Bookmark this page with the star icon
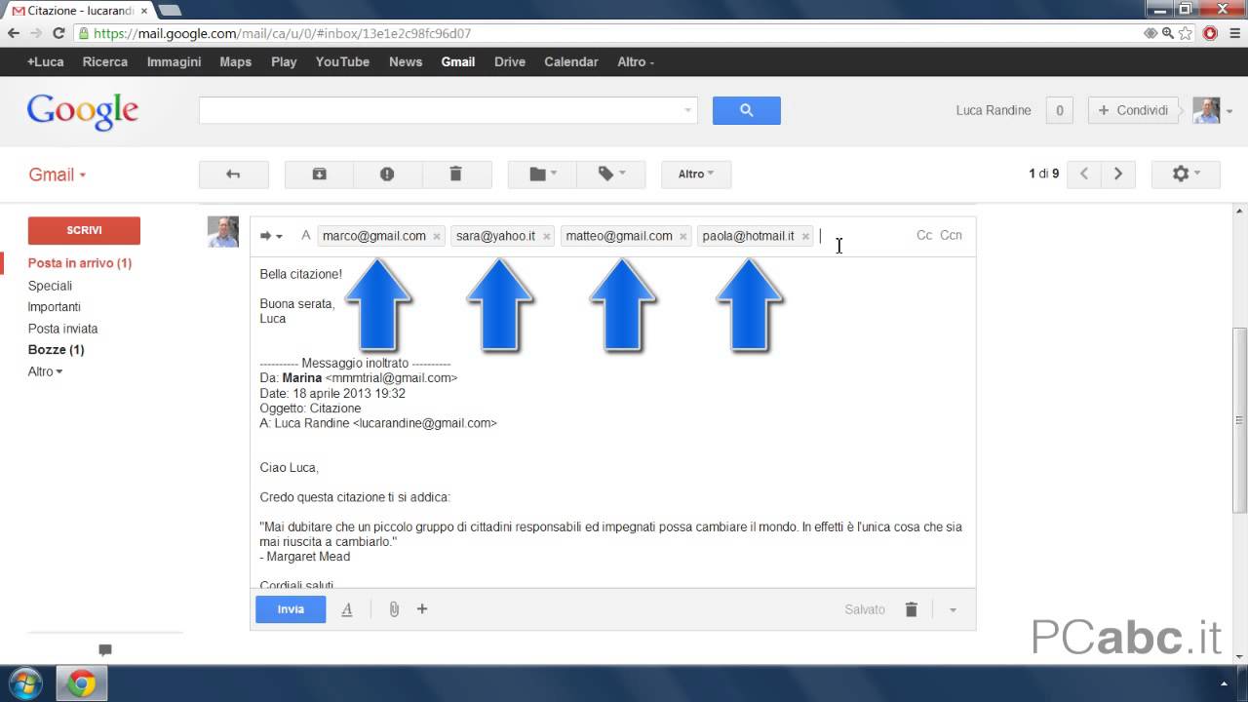Screen dimensions: 1248x702 coord(1185,33)
